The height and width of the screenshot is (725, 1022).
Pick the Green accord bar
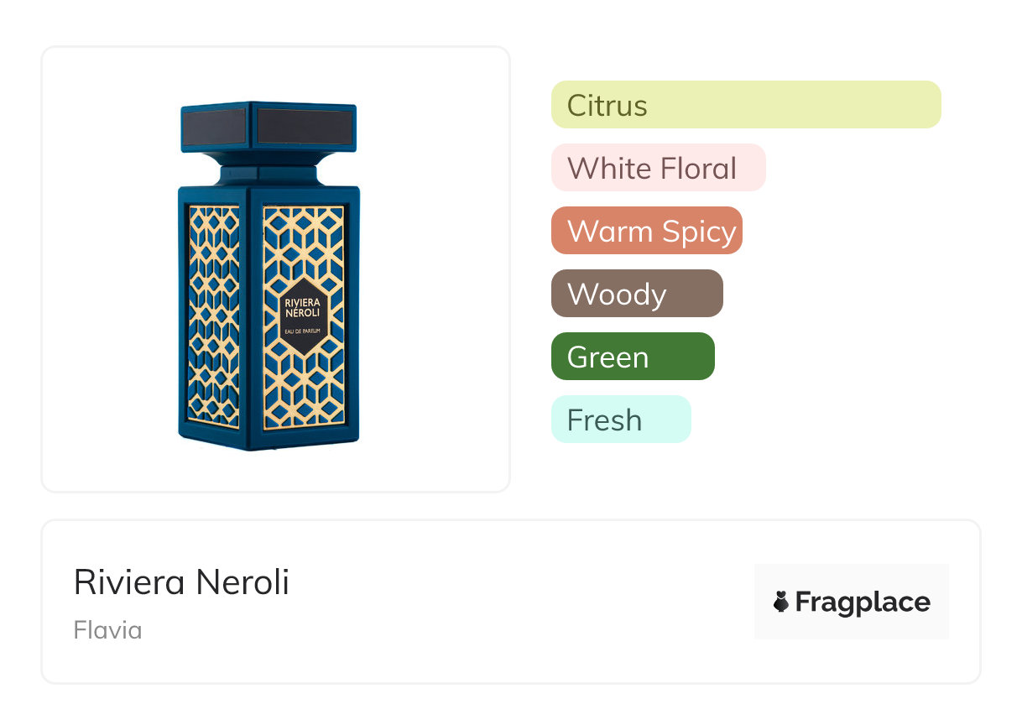(632, 357)
